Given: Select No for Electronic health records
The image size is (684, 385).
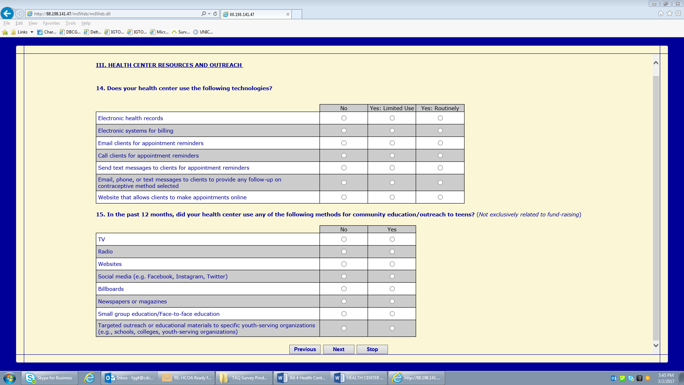Looking at the screenshot, I should [x=344, y=118].
